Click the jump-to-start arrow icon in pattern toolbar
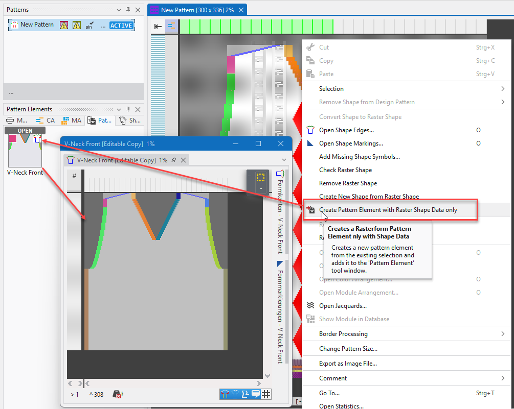This screenshot has height=409, width=514. coord(158,27)
